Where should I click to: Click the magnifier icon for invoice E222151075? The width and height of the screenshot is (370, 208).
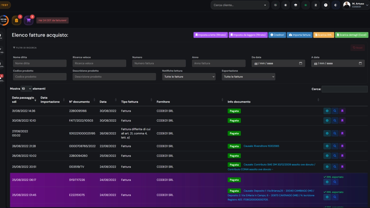(x=335, y=197)
